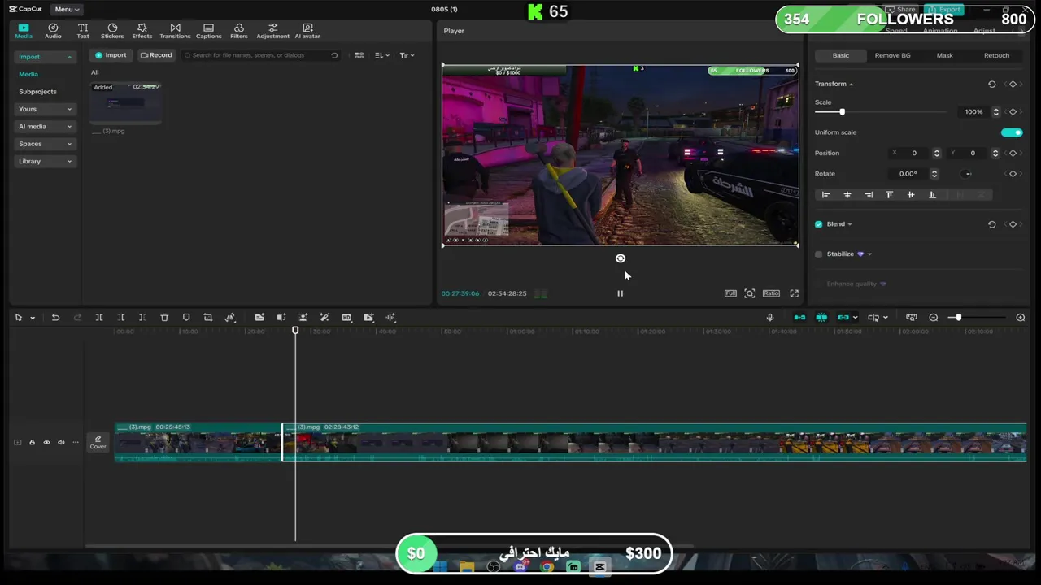Viewport: 1041px width, 585px height.
Task: Mute the main video track
Action: (61, 443)
